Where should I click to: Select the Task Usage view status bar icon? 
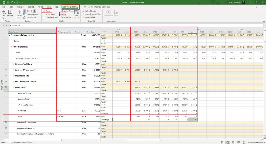point(228,143)
